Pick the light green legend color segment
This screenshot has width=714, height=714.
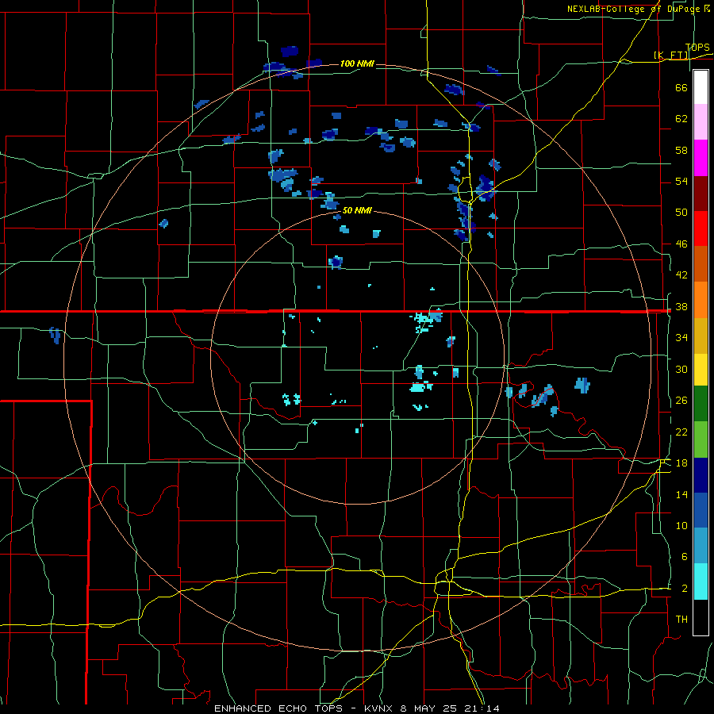coord(701,440)
